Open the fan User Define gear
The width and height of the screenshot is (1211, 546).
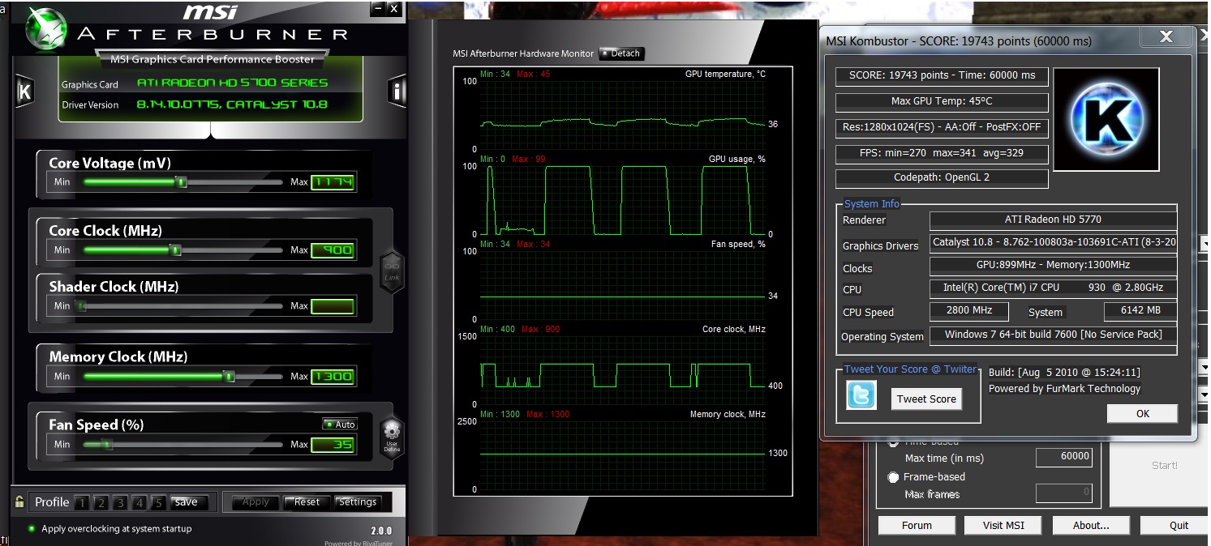(x=392, y=437)
